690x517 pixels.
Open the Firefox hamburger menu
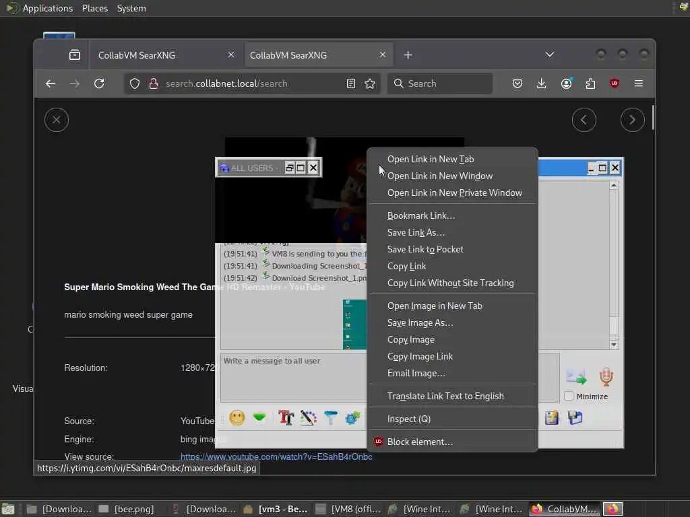point(639,83)
